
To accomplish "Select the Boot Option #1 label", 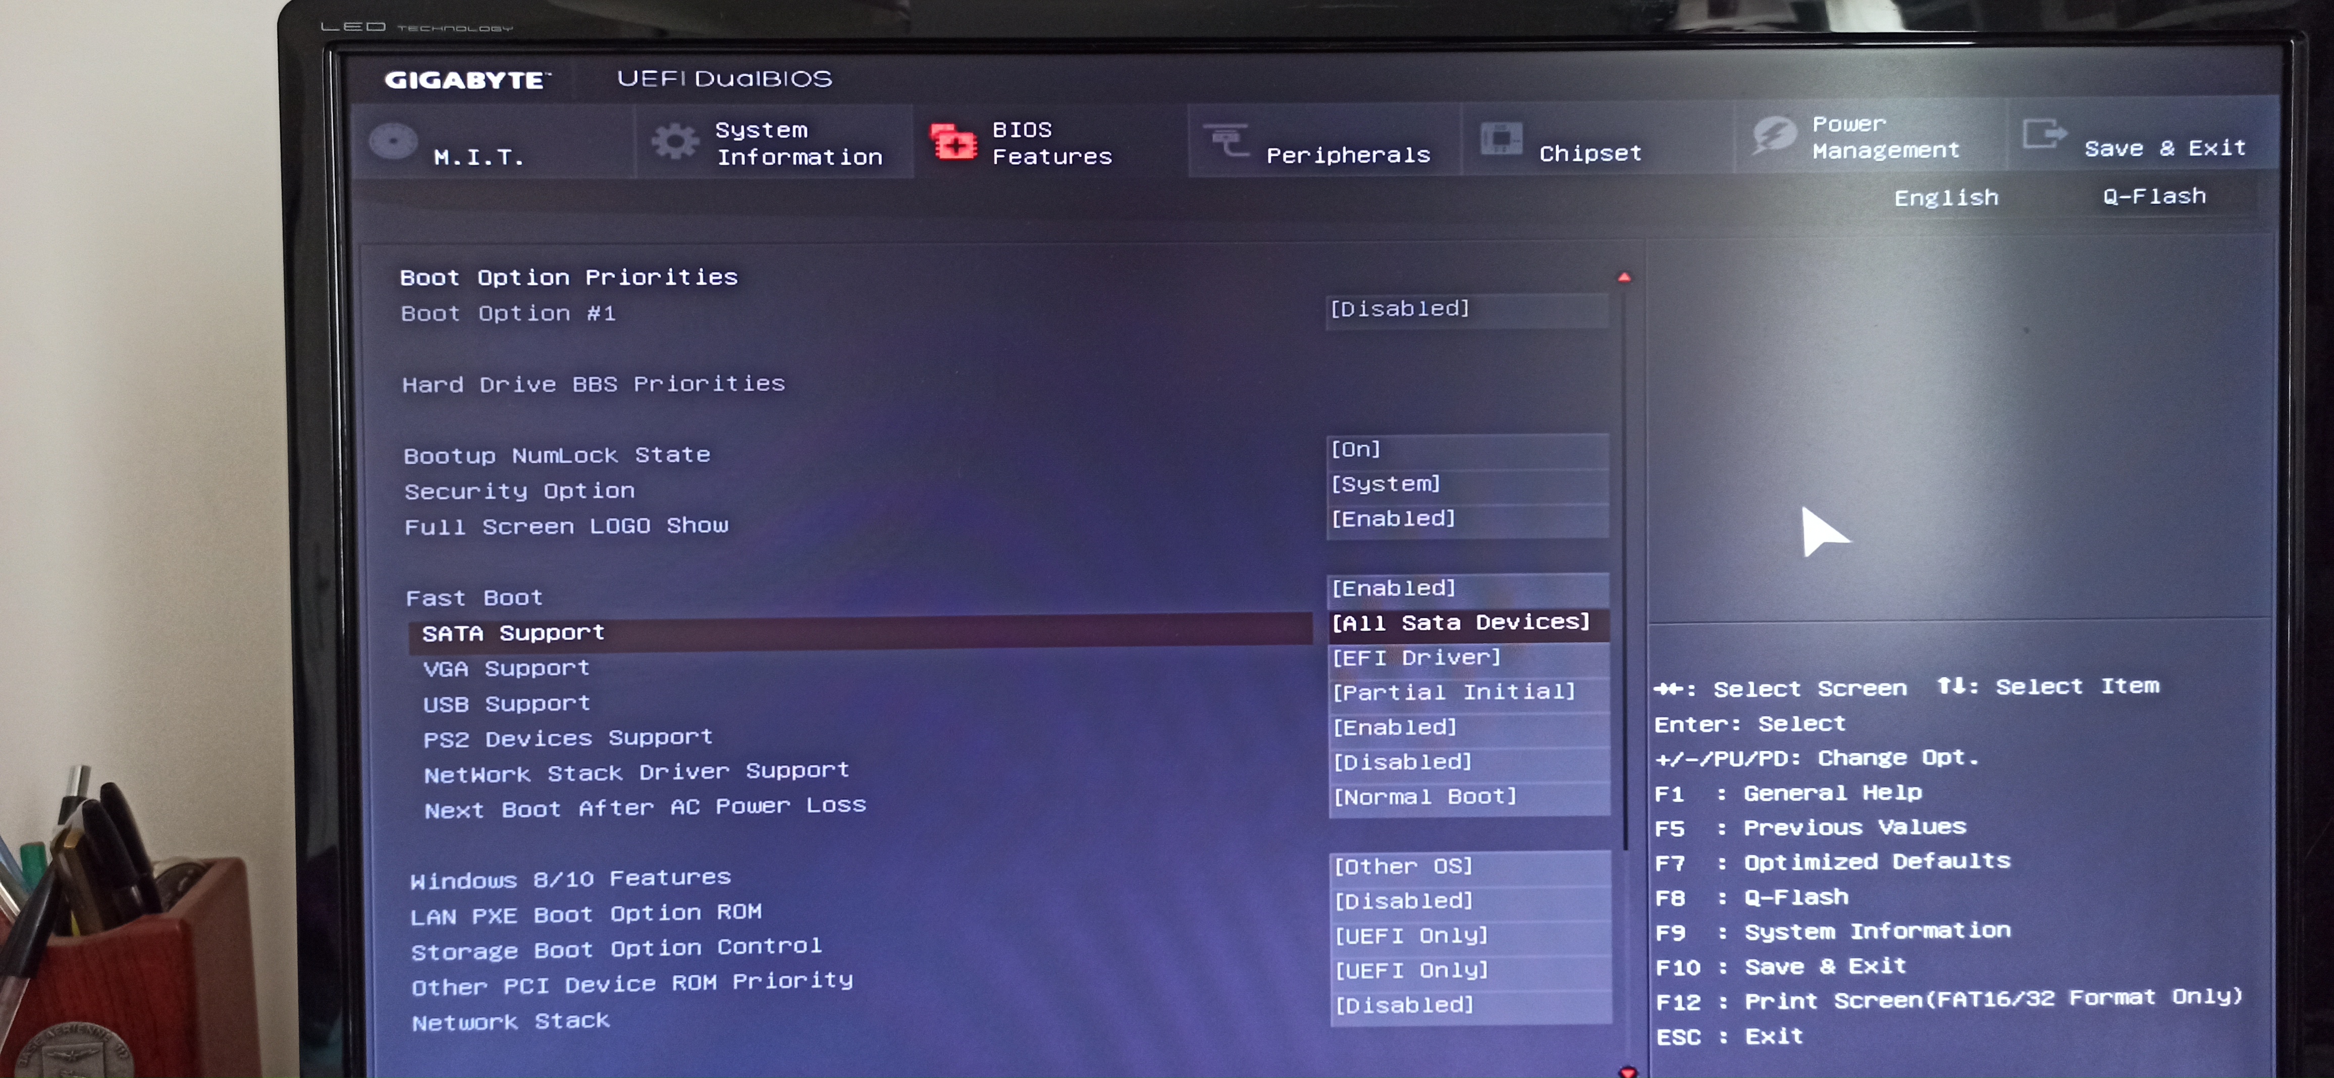I will click(508, 313).
